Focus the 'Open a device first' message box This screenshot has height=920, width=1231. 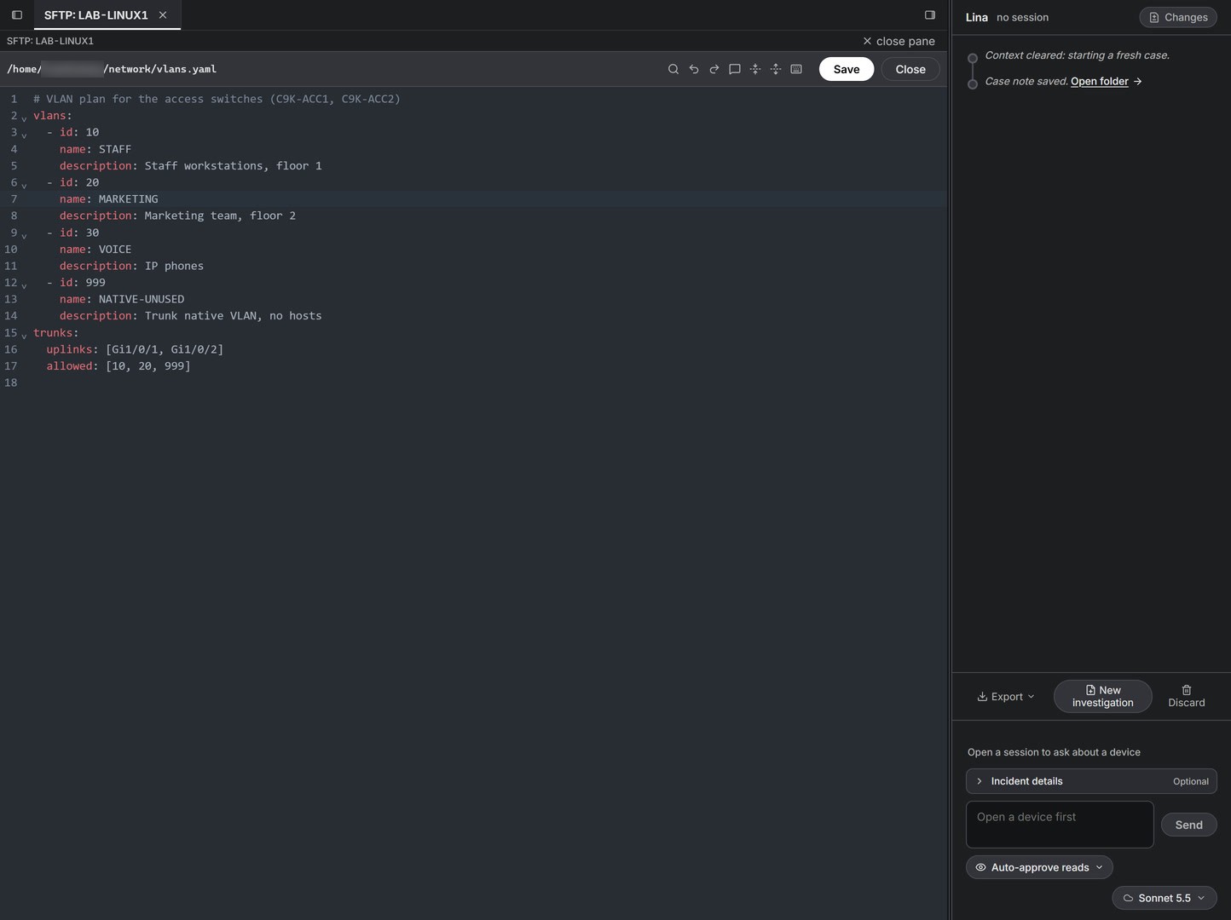tap(1060, 825)
